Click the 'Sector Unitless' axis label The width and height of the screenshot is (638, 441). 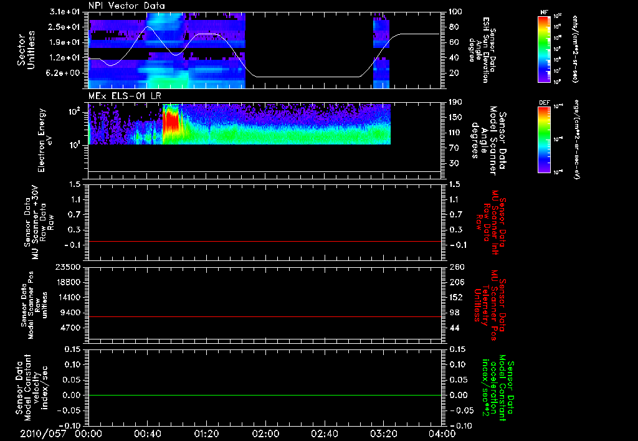pyautogui.click(x=26, y=50)
